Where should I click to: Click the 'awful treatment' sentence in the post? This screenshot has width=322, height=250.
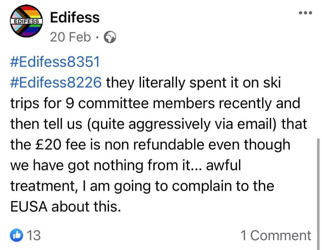(x=142, y=176)
